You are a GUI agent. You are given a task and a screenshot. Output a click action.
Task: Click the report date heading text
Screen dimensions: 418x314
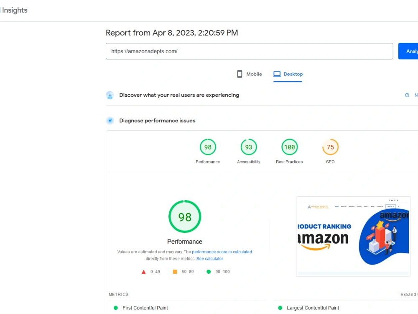pos(172,33)
